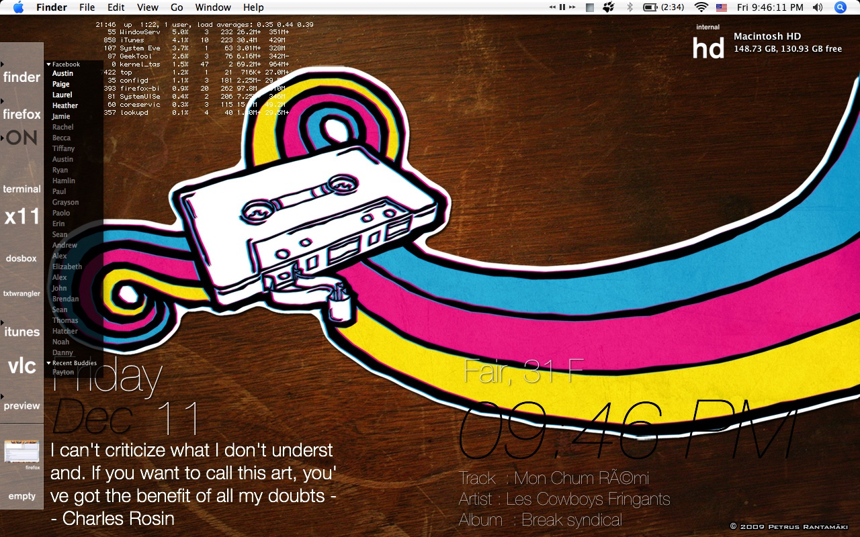Launch finder from the text dock

point(21,77)
